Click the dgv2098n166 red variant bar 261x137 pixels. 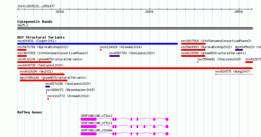44,80
